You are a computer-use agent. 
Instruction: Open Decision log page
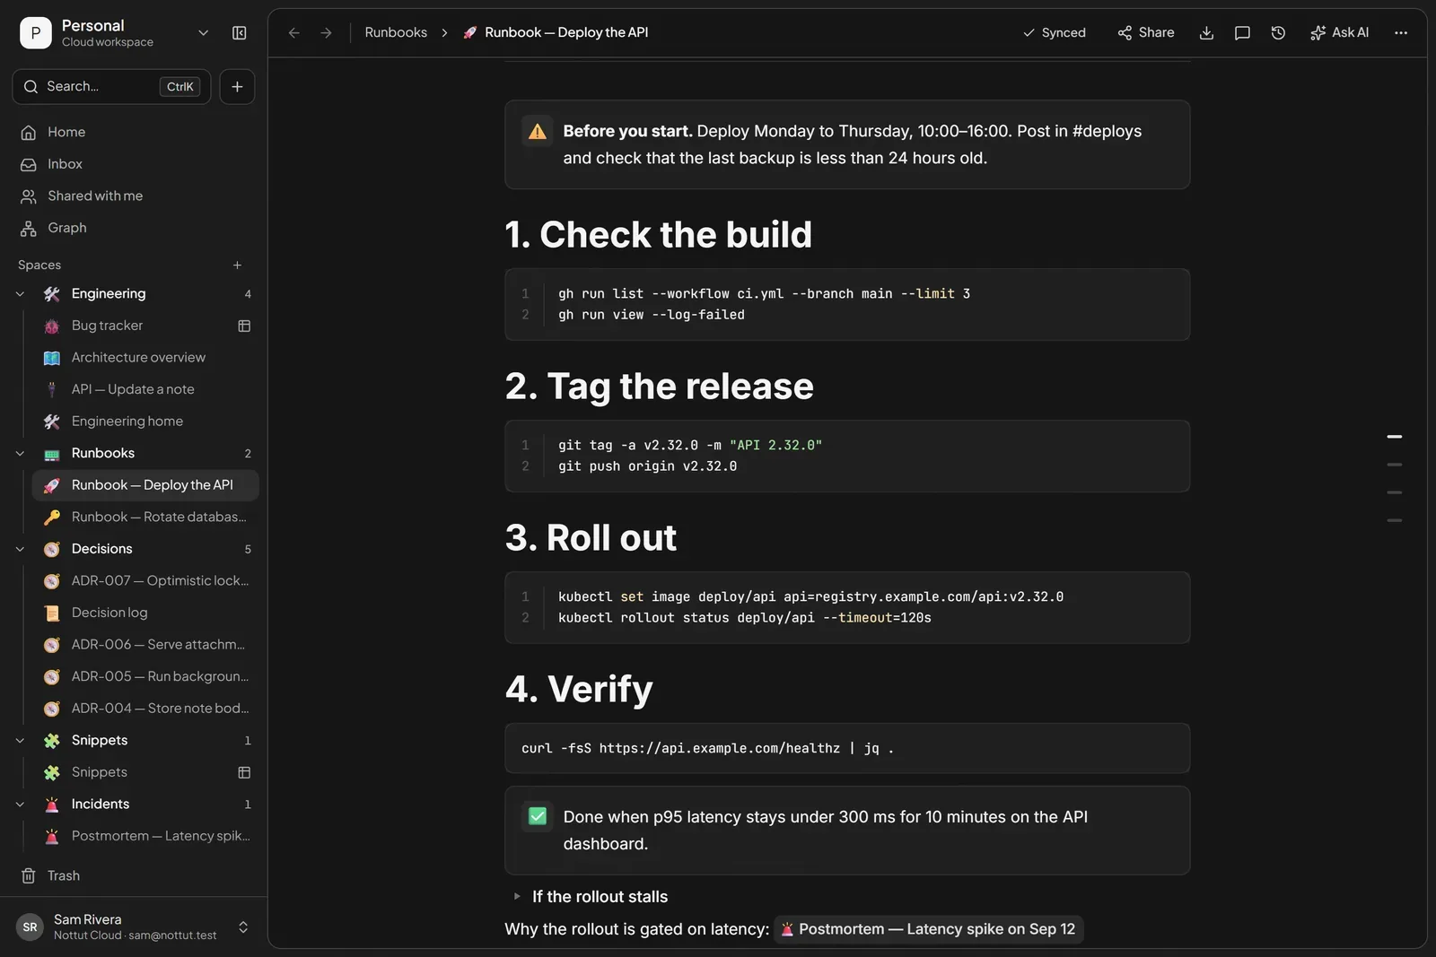(x=145, y=613)
